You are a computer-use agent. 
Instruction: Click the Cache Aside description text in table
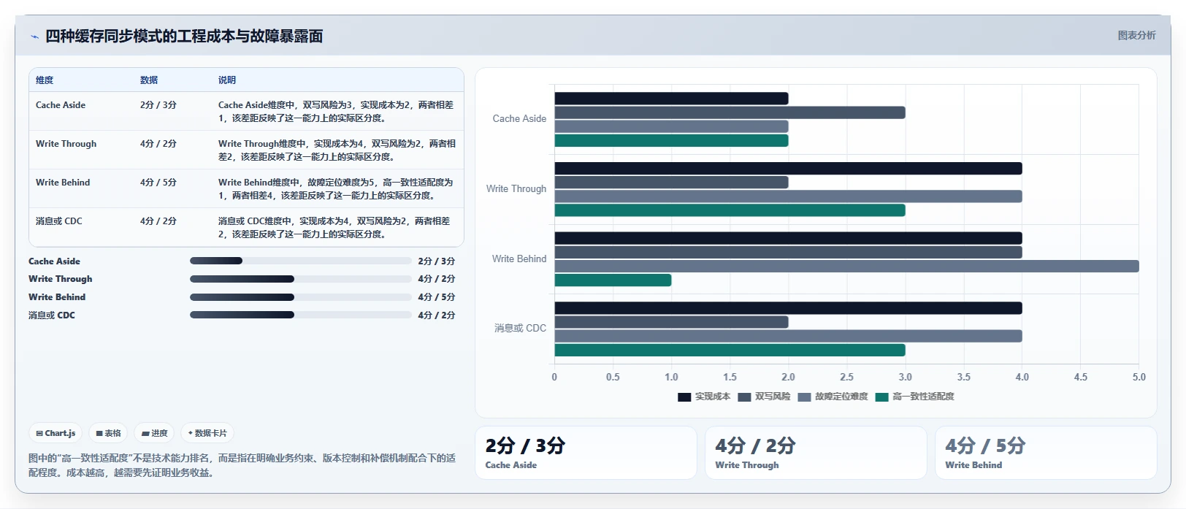pos(336,112)
